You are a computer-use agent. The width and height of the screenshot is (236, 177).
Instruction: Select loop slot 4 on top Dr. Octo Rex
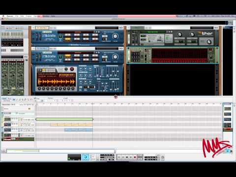click(x=95, y=35)
